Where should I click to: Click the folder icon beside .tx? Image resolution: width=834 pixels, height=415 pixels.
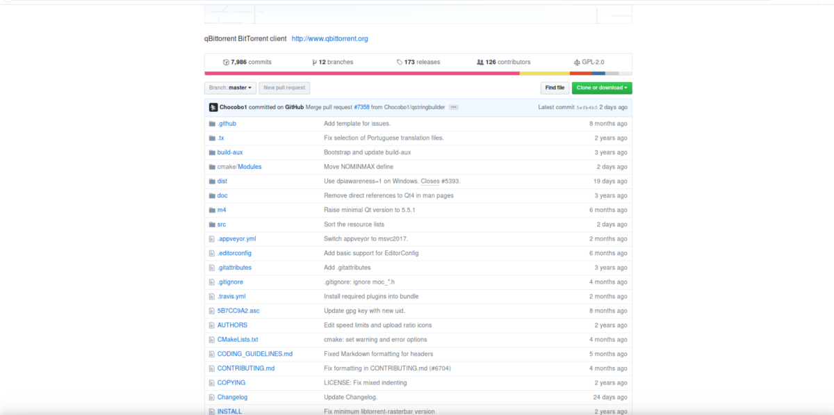coord(212,138)
